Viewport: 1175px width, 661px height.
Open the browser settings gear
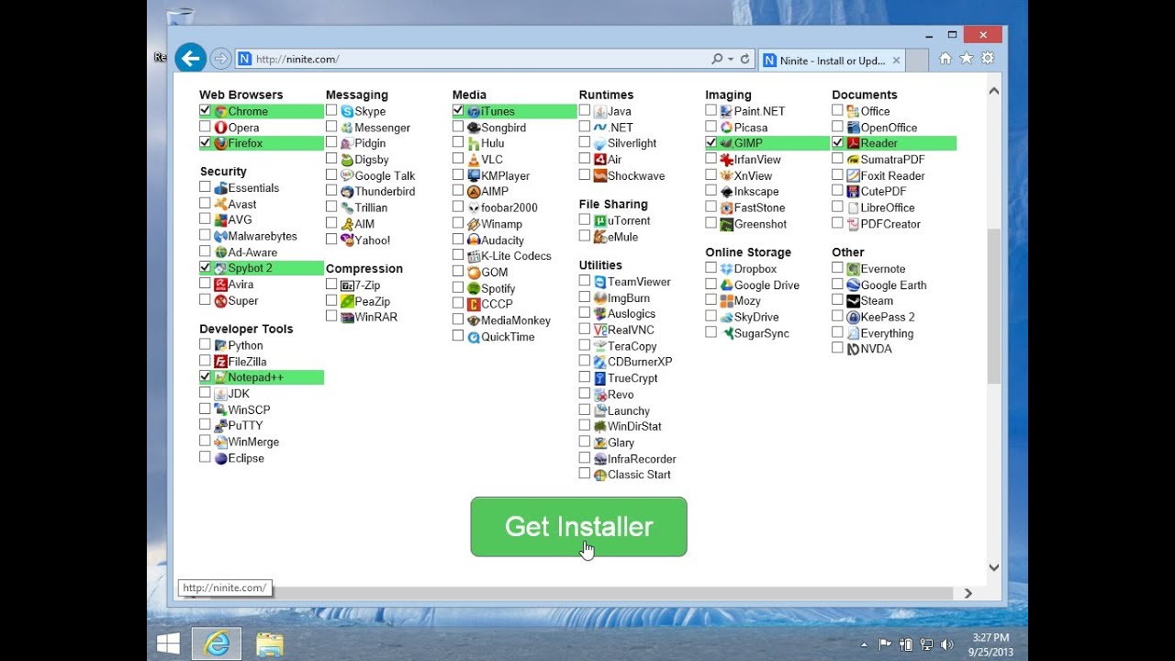click(988, 59)
